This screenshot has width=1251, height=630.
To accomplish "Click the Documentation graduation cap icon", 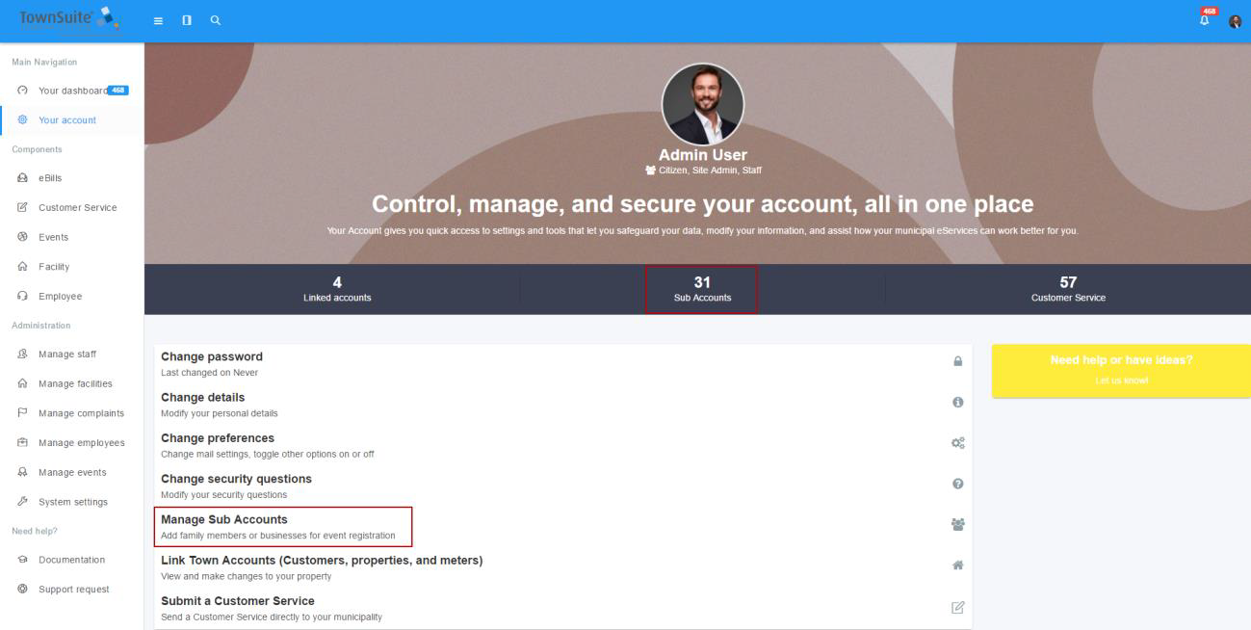I will pyautogui.click(x=22, y=560).
